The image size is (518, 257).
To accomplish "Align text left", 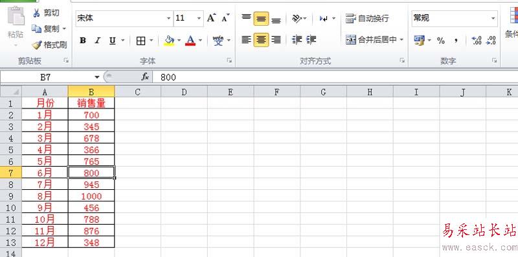I will point(246,40).
